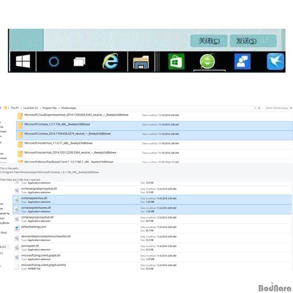Click Microsoft.InsiderHub_1.1.0.17 folder icon
Viewport: 293px width, 293px height.
point(20,145)
